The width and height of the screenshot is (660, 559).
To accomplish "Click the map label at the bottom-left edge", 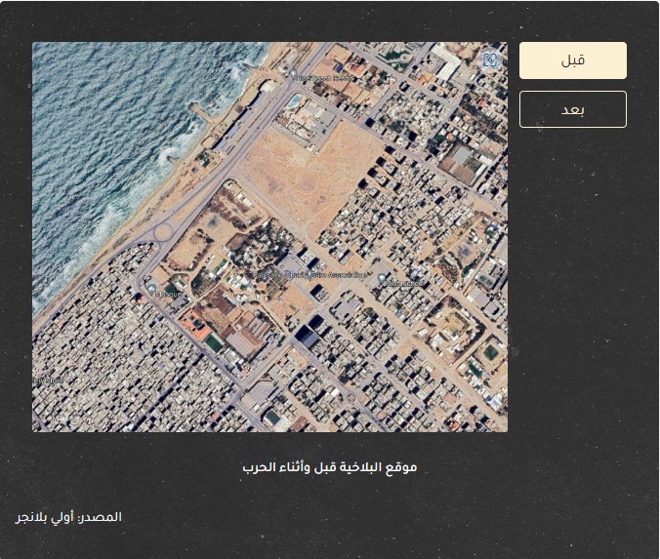I will point(44,379).
